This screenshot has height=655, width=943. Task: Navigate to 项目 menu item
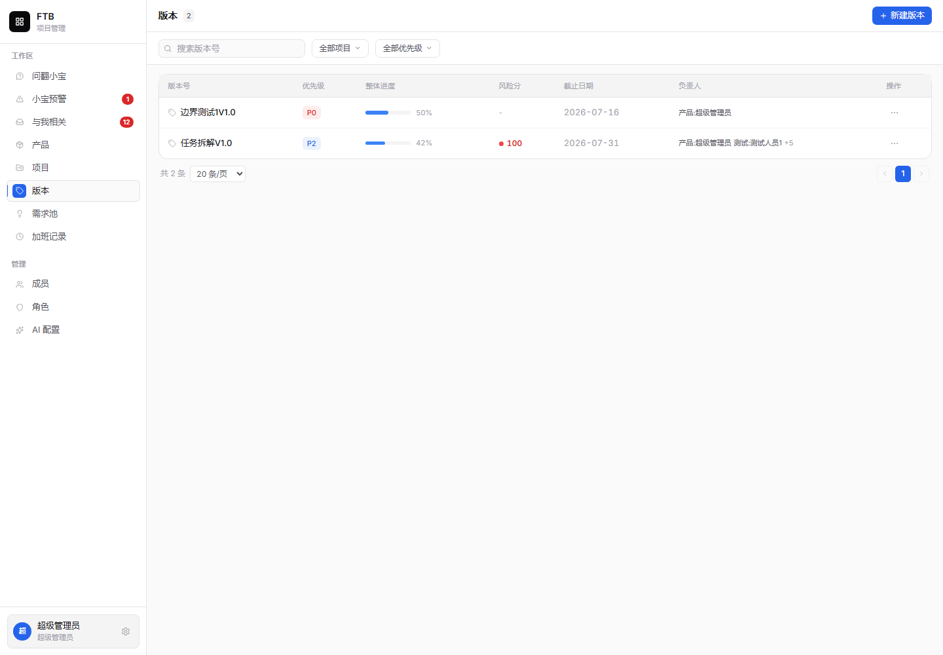coord(73,168)
